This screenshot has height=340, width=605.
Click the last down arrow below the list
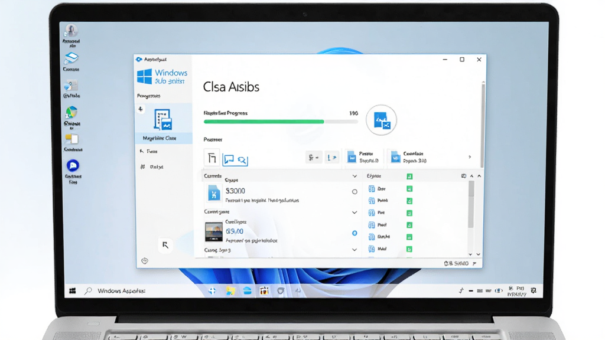pyautogui.click(x=479, y=254)
